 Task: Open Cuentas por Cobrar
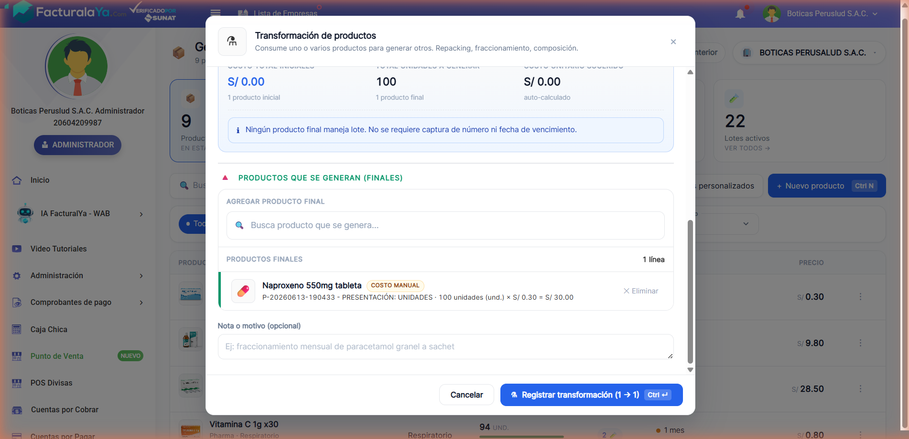[x=65, y=409]
